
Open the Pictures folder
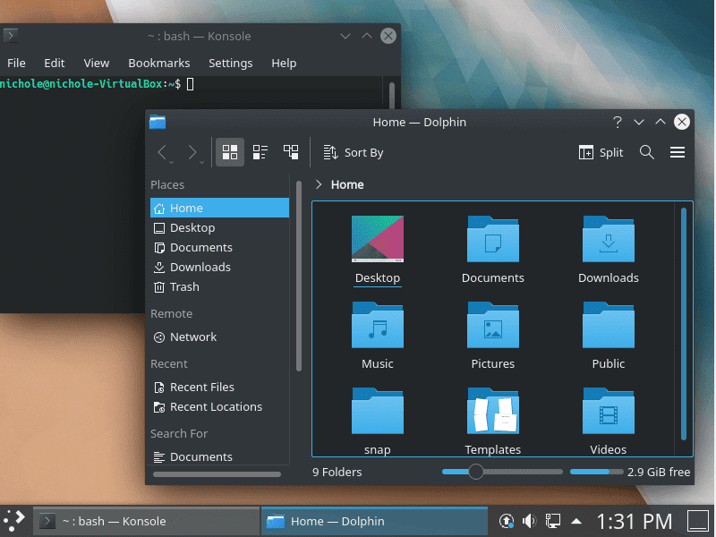493,335
